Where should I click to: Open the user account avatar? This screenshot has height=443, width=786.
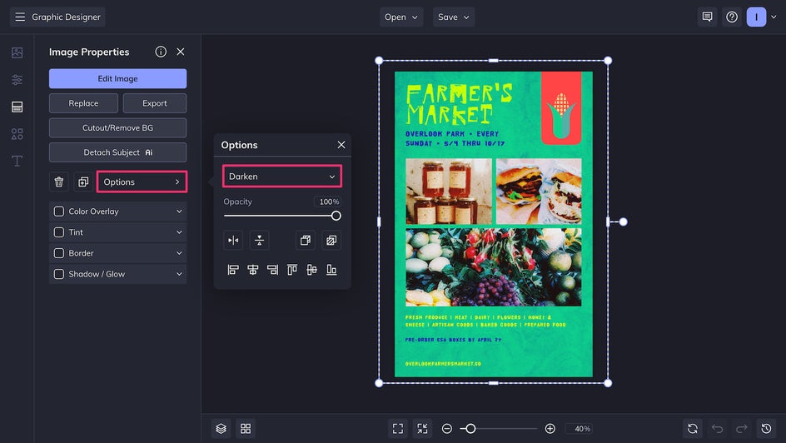click(756, 17)
